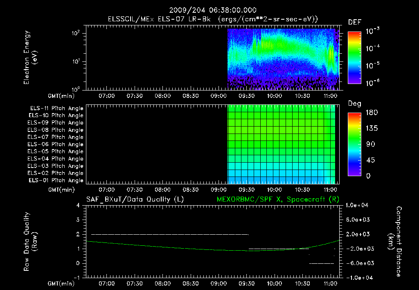Image resolution: width=419 pixels, height=290 pixels.
Task: Click the 180 value on Deg scale
Action: click(372, 113)
